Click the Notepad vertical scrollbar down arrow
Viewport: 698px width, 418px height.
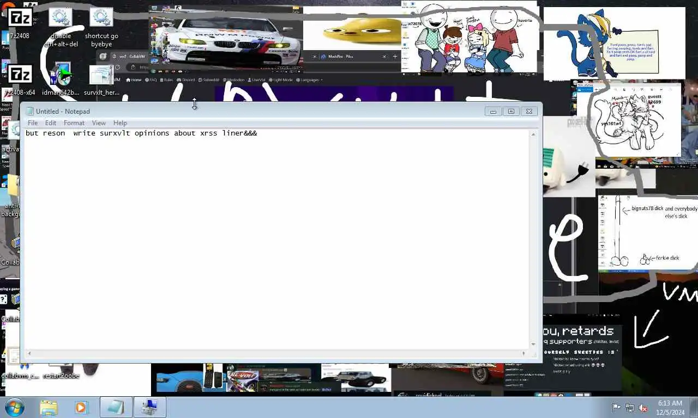(x=533, y=345)
